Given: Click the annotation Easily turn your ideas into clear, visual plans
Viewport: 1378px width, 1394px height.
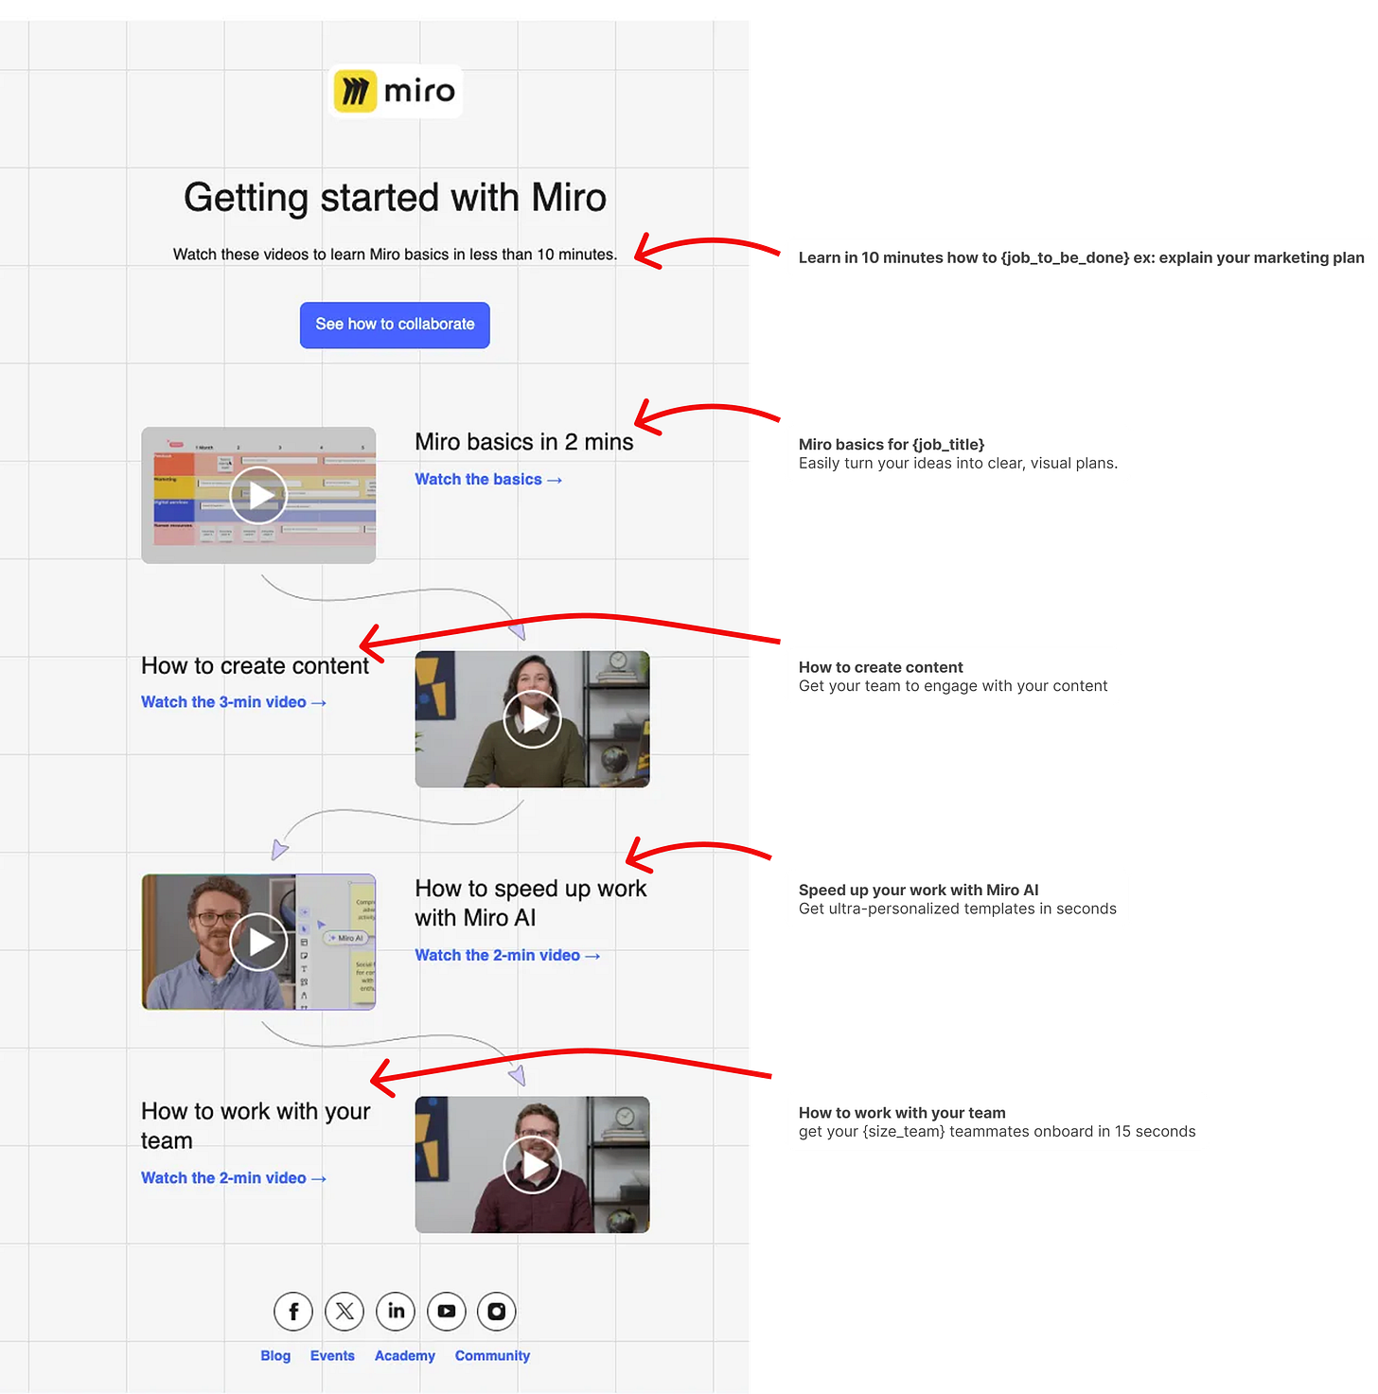Looking at the screenshot, I should point(958,464).
